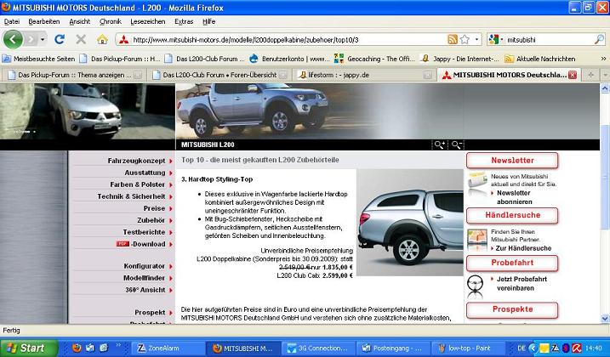Viewport: 610px width, 357px height.
Task: Switch to low-top - Paint taskbar window
Action: pos(469,348)
